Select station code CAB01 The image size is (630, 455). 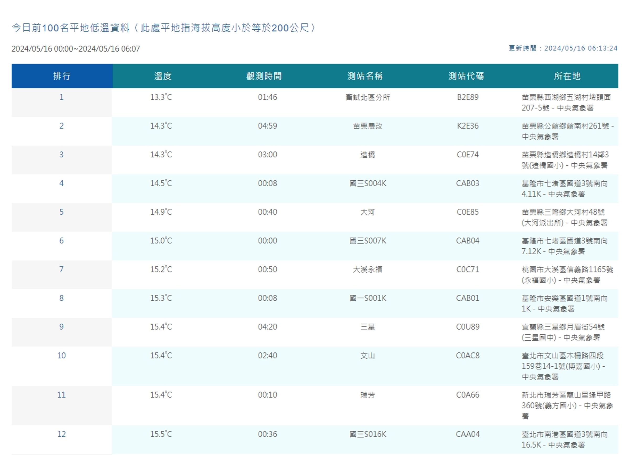coord(468,298)
